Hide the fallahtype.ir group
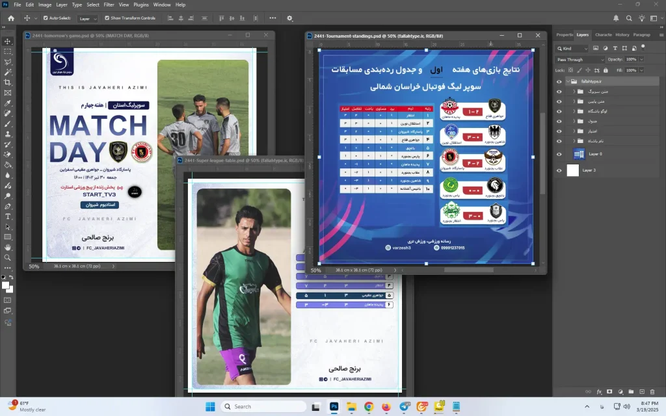Image resolution: width=666 pixels, height=416 pixels. [x=559, y=81]
